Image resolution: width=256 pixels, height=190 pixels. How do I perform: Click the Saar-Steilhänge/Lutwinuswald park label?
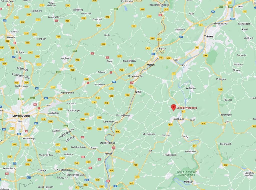point(186,173)
